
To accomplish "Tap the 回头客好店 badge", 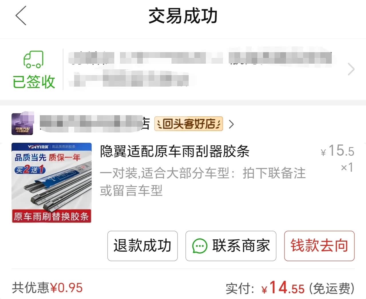I will click(x=189, y=124).
